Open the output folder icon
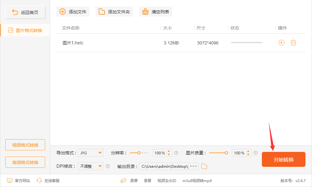Screen dimensions: 312x187 204,166
